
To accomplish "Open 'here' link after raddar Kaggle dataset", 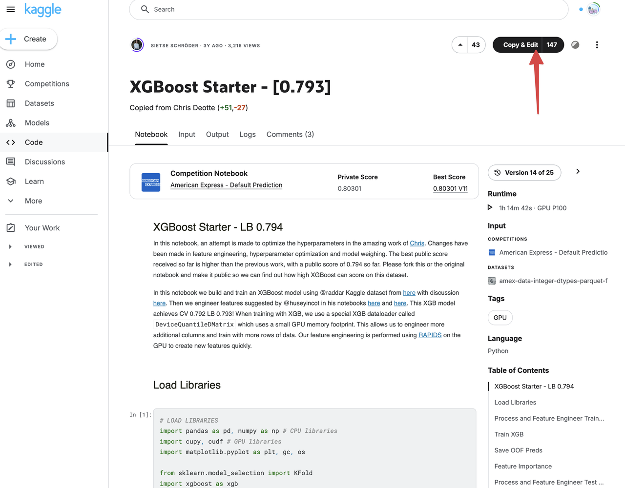I will point(409,293).
